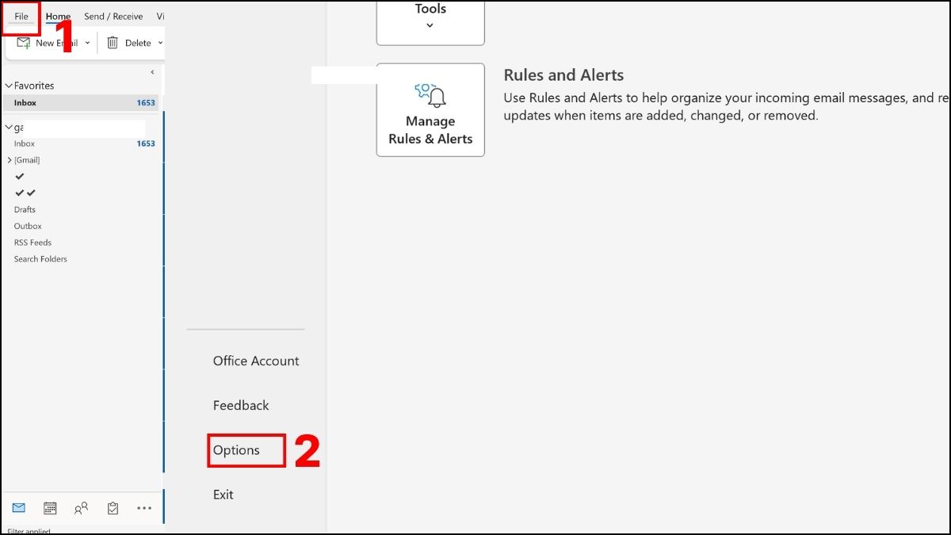Viewport: 951px width, 535px height.
Task: Open Search Folders
Action: 40,259
